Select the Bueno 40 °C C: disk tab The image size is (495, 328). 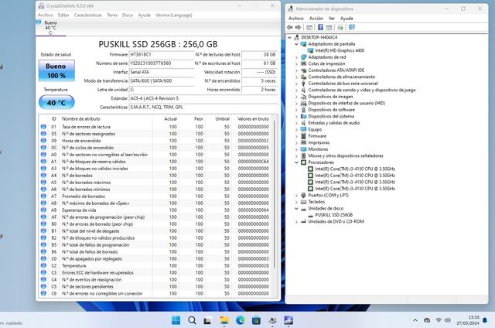[x=50, y=28]
